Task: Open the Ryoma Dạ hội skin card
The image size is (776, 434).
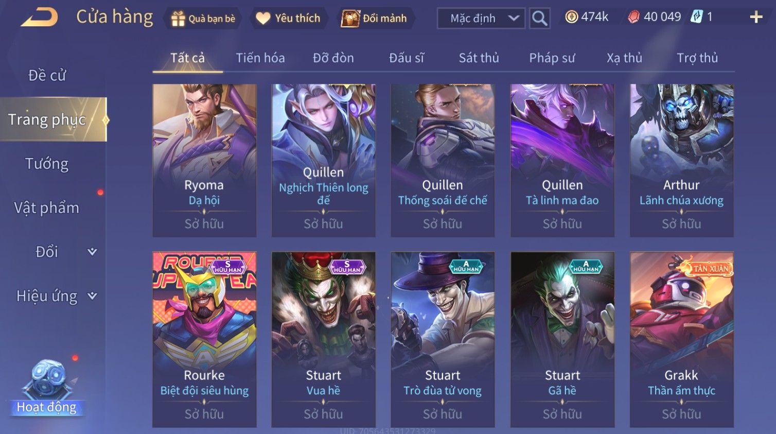Action: tap(204, 160)
